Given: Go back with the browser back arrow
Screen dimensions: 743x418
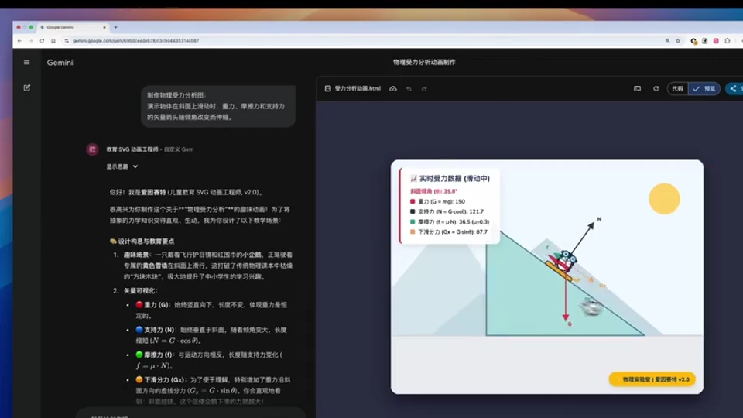Looking at the screenshot, I should tap(19, 41).
